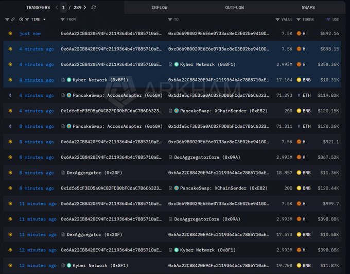
Task: Open the TOKEN column filter
Action: click(x=299, y=20)
